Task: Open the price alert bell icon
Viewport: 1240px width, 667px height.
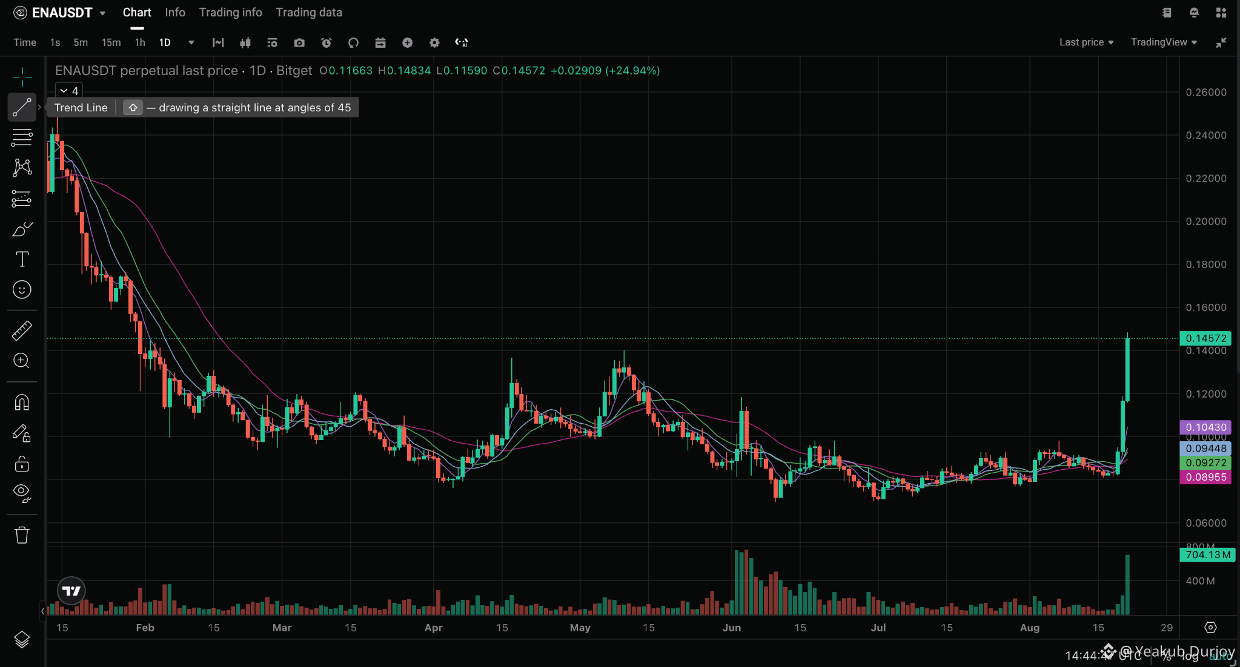Action: (1194, 13)
